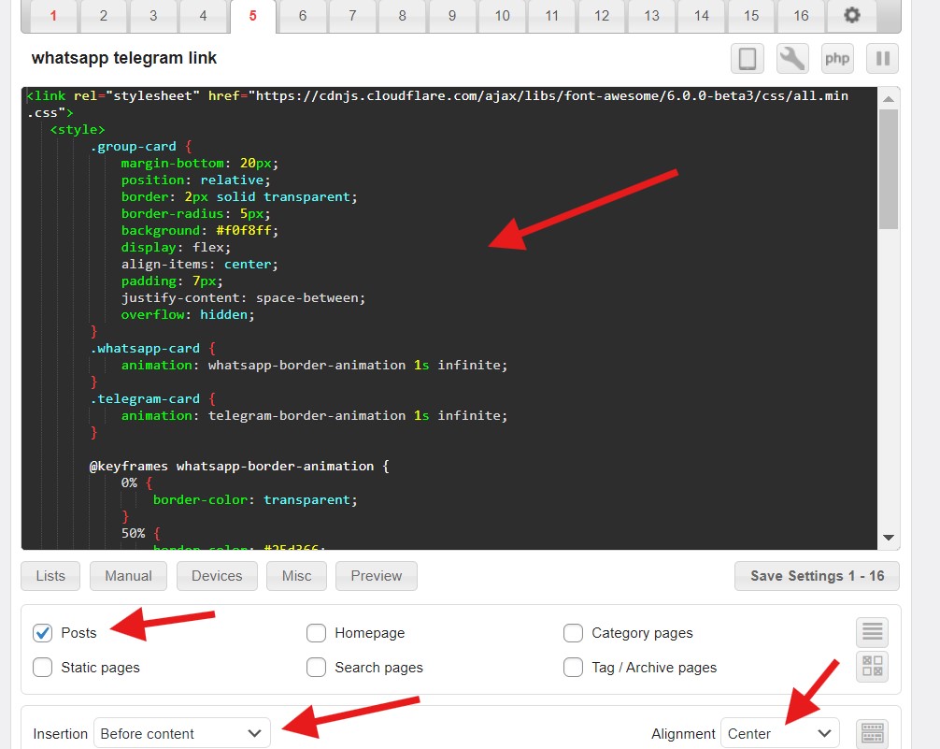Switch to block tab 14
Viewport: 940px width, 749px height.
[702, 16]
